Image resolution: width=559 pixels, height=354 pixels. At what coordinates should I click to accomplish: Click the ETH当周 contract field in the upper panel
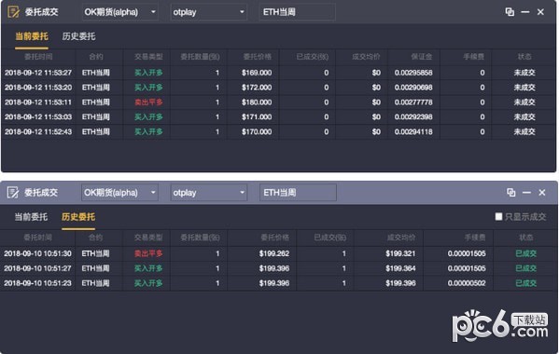(x=298, y=12)
